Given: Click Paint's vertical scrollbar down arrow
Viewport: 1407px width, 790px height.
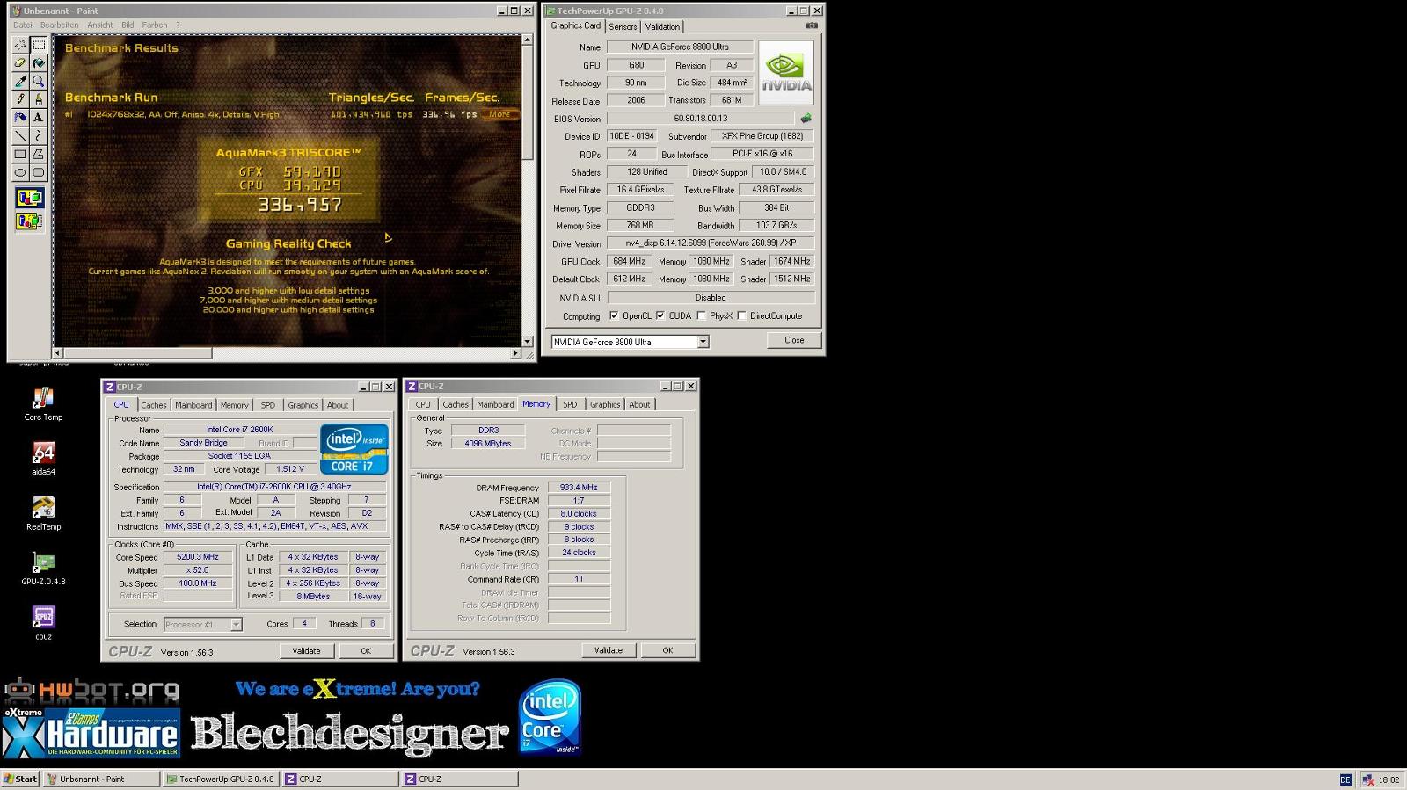Looking at the screenshot, I should [527, 341].
